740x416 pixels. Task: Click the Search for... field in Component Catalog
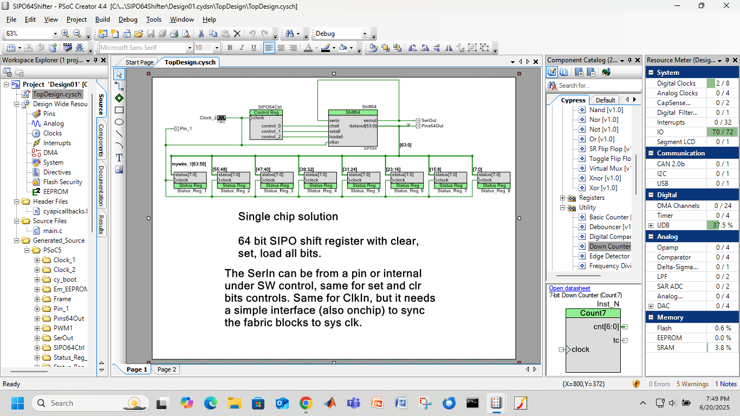pyautogui.click(x=599, y=86)
